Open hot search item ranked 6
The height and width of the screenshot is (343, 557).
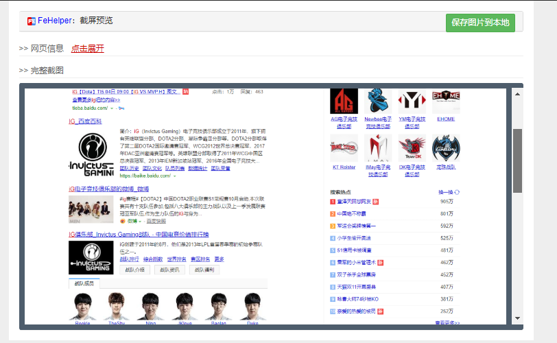356,263
